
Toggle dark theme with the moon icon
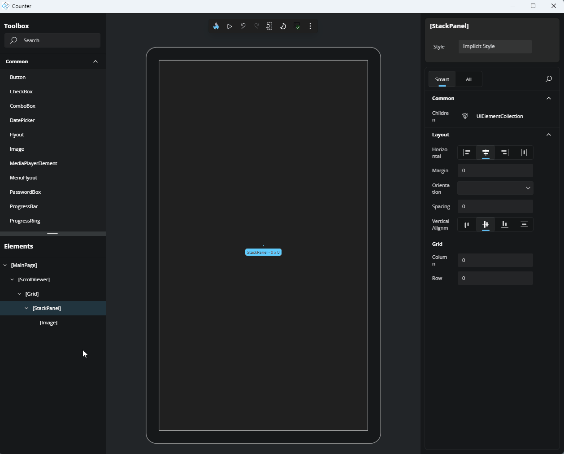pos(283,26)
